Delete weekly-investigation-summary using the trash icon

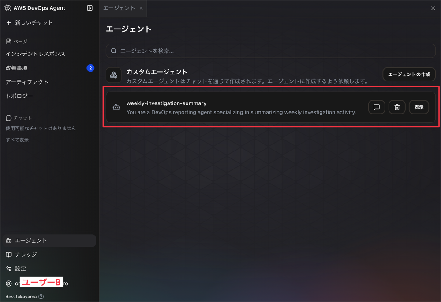pyautogui.click(x=397, y=107)
